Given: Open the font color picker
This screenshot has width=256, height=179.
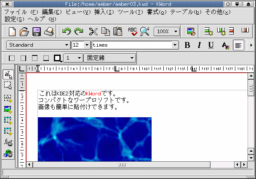Looking at the screenshot, I should pos(225,45).
